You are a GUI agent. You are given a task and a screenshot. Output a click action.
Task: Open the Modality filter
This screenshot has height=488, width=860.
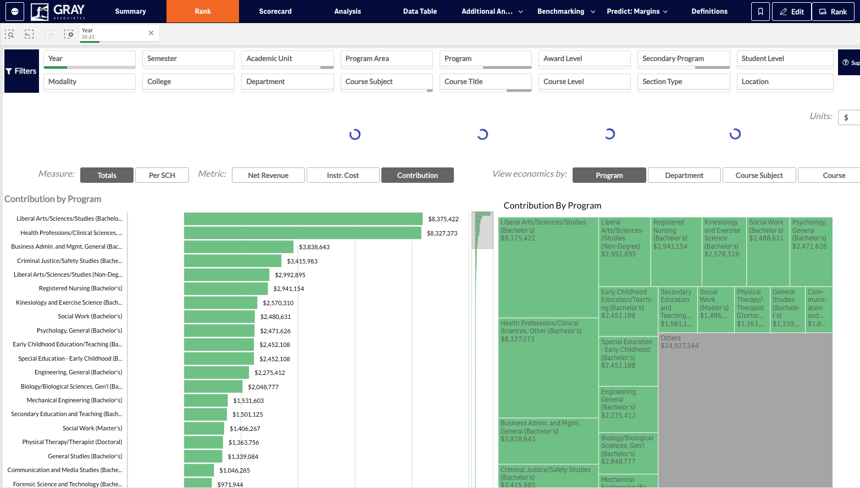tap(90, 82)
